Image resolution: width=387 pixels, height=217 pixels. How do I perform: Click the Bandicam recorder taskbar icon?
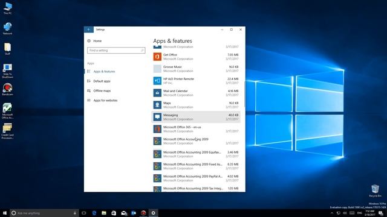143,213
